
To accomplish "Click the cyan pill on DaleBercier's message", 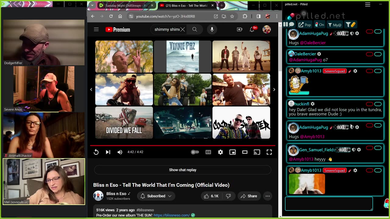I will tap(378, 54).
